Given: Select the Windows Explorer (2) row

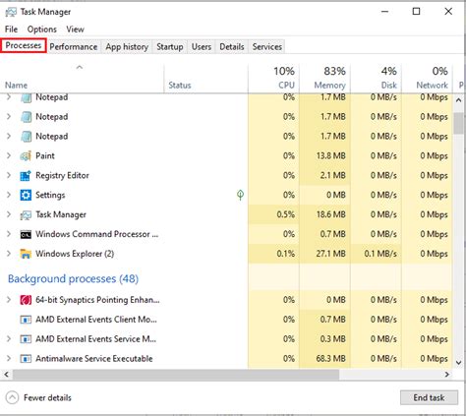Looking at the screenshot, I should tap(227, 254).
